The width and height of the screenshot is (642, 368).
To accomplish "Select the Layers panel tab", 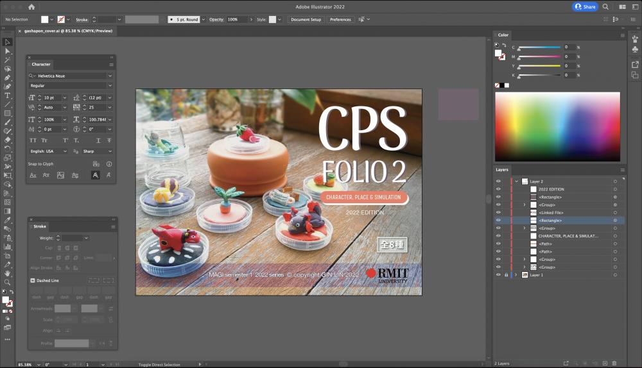I will pyautogui.click(x=502, y=170).
